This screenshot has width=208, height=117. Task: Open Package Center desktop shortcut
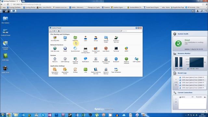click(x=5, y=45)
